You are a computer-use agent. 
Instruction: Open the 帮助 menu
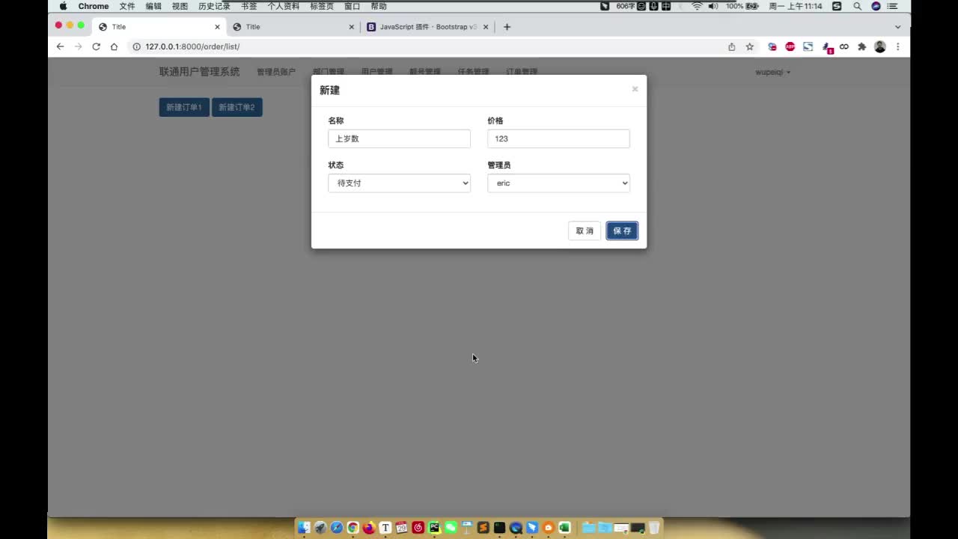coord(379,6)
